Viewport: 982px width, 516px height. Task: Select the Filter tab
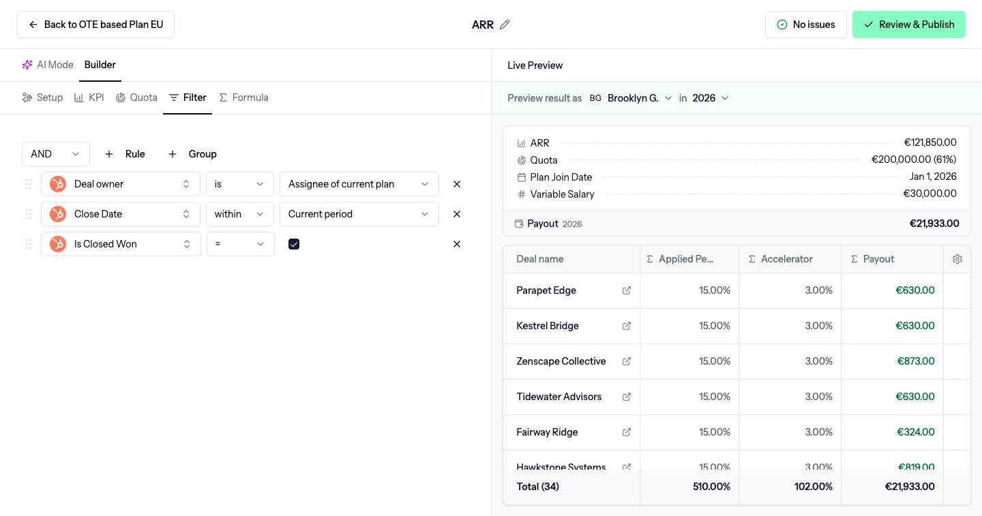[x=188, y=97]
